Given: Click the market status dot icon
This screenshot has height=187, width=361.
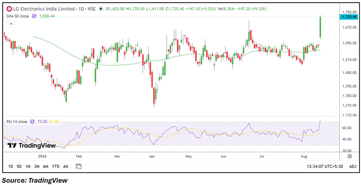Looking at the screenshot, I should tap(101, 9).
